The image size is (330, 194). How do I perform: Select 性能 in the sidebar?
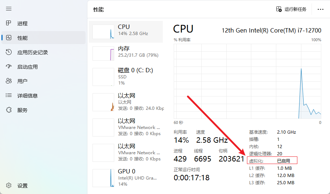(44, 38)
